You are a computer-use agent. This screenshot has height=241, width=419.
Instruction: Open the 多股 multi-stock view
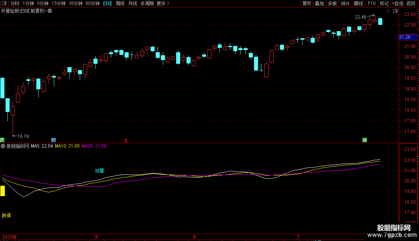tap(332, 3)
